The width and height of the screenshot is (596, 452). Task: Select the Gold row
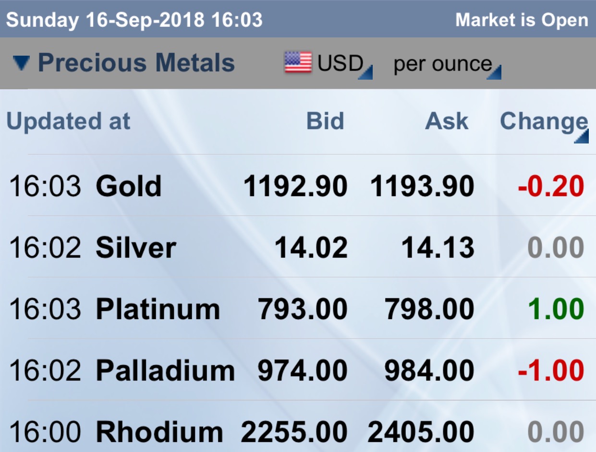[298, 186]
